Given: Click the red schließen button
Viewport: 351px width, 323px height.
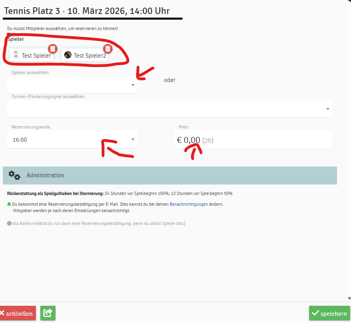Looking at the screenshot, I should pos(18,313).
